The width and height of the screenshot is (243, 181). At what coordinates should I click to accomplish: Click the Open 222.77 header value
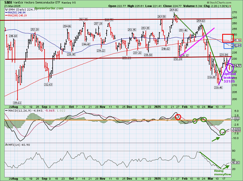point(117,6)
